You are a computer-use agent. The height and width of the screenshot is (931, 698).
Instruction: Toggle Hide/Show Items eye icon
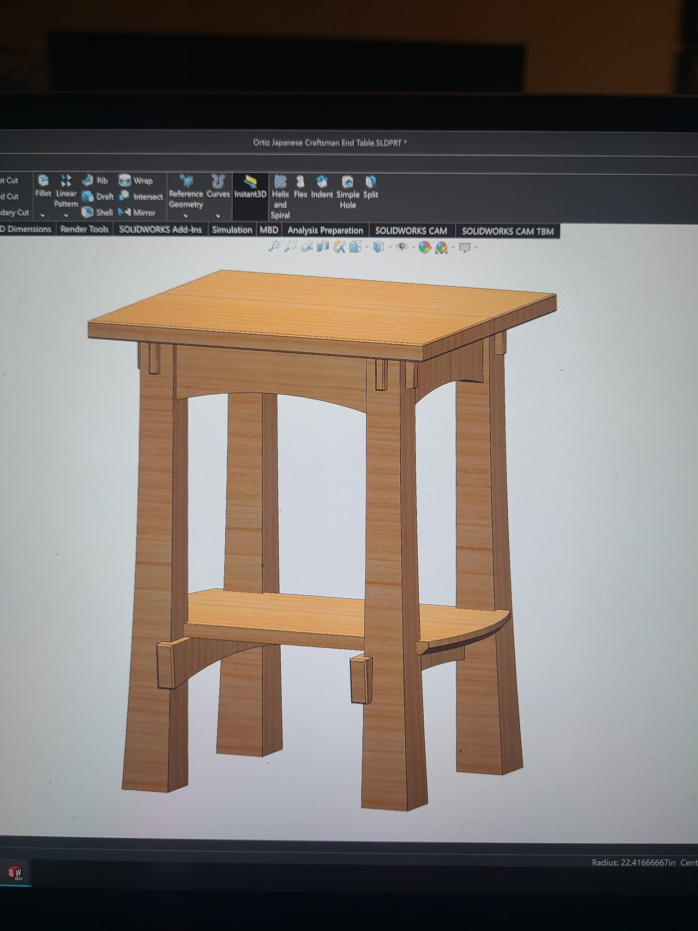(402, 247)
